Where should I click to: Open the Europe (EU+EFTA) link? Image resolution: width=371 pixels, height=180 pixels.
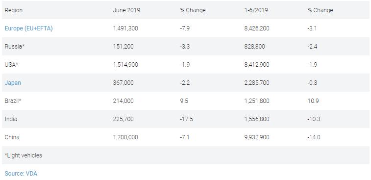click(x=28, y=28)
